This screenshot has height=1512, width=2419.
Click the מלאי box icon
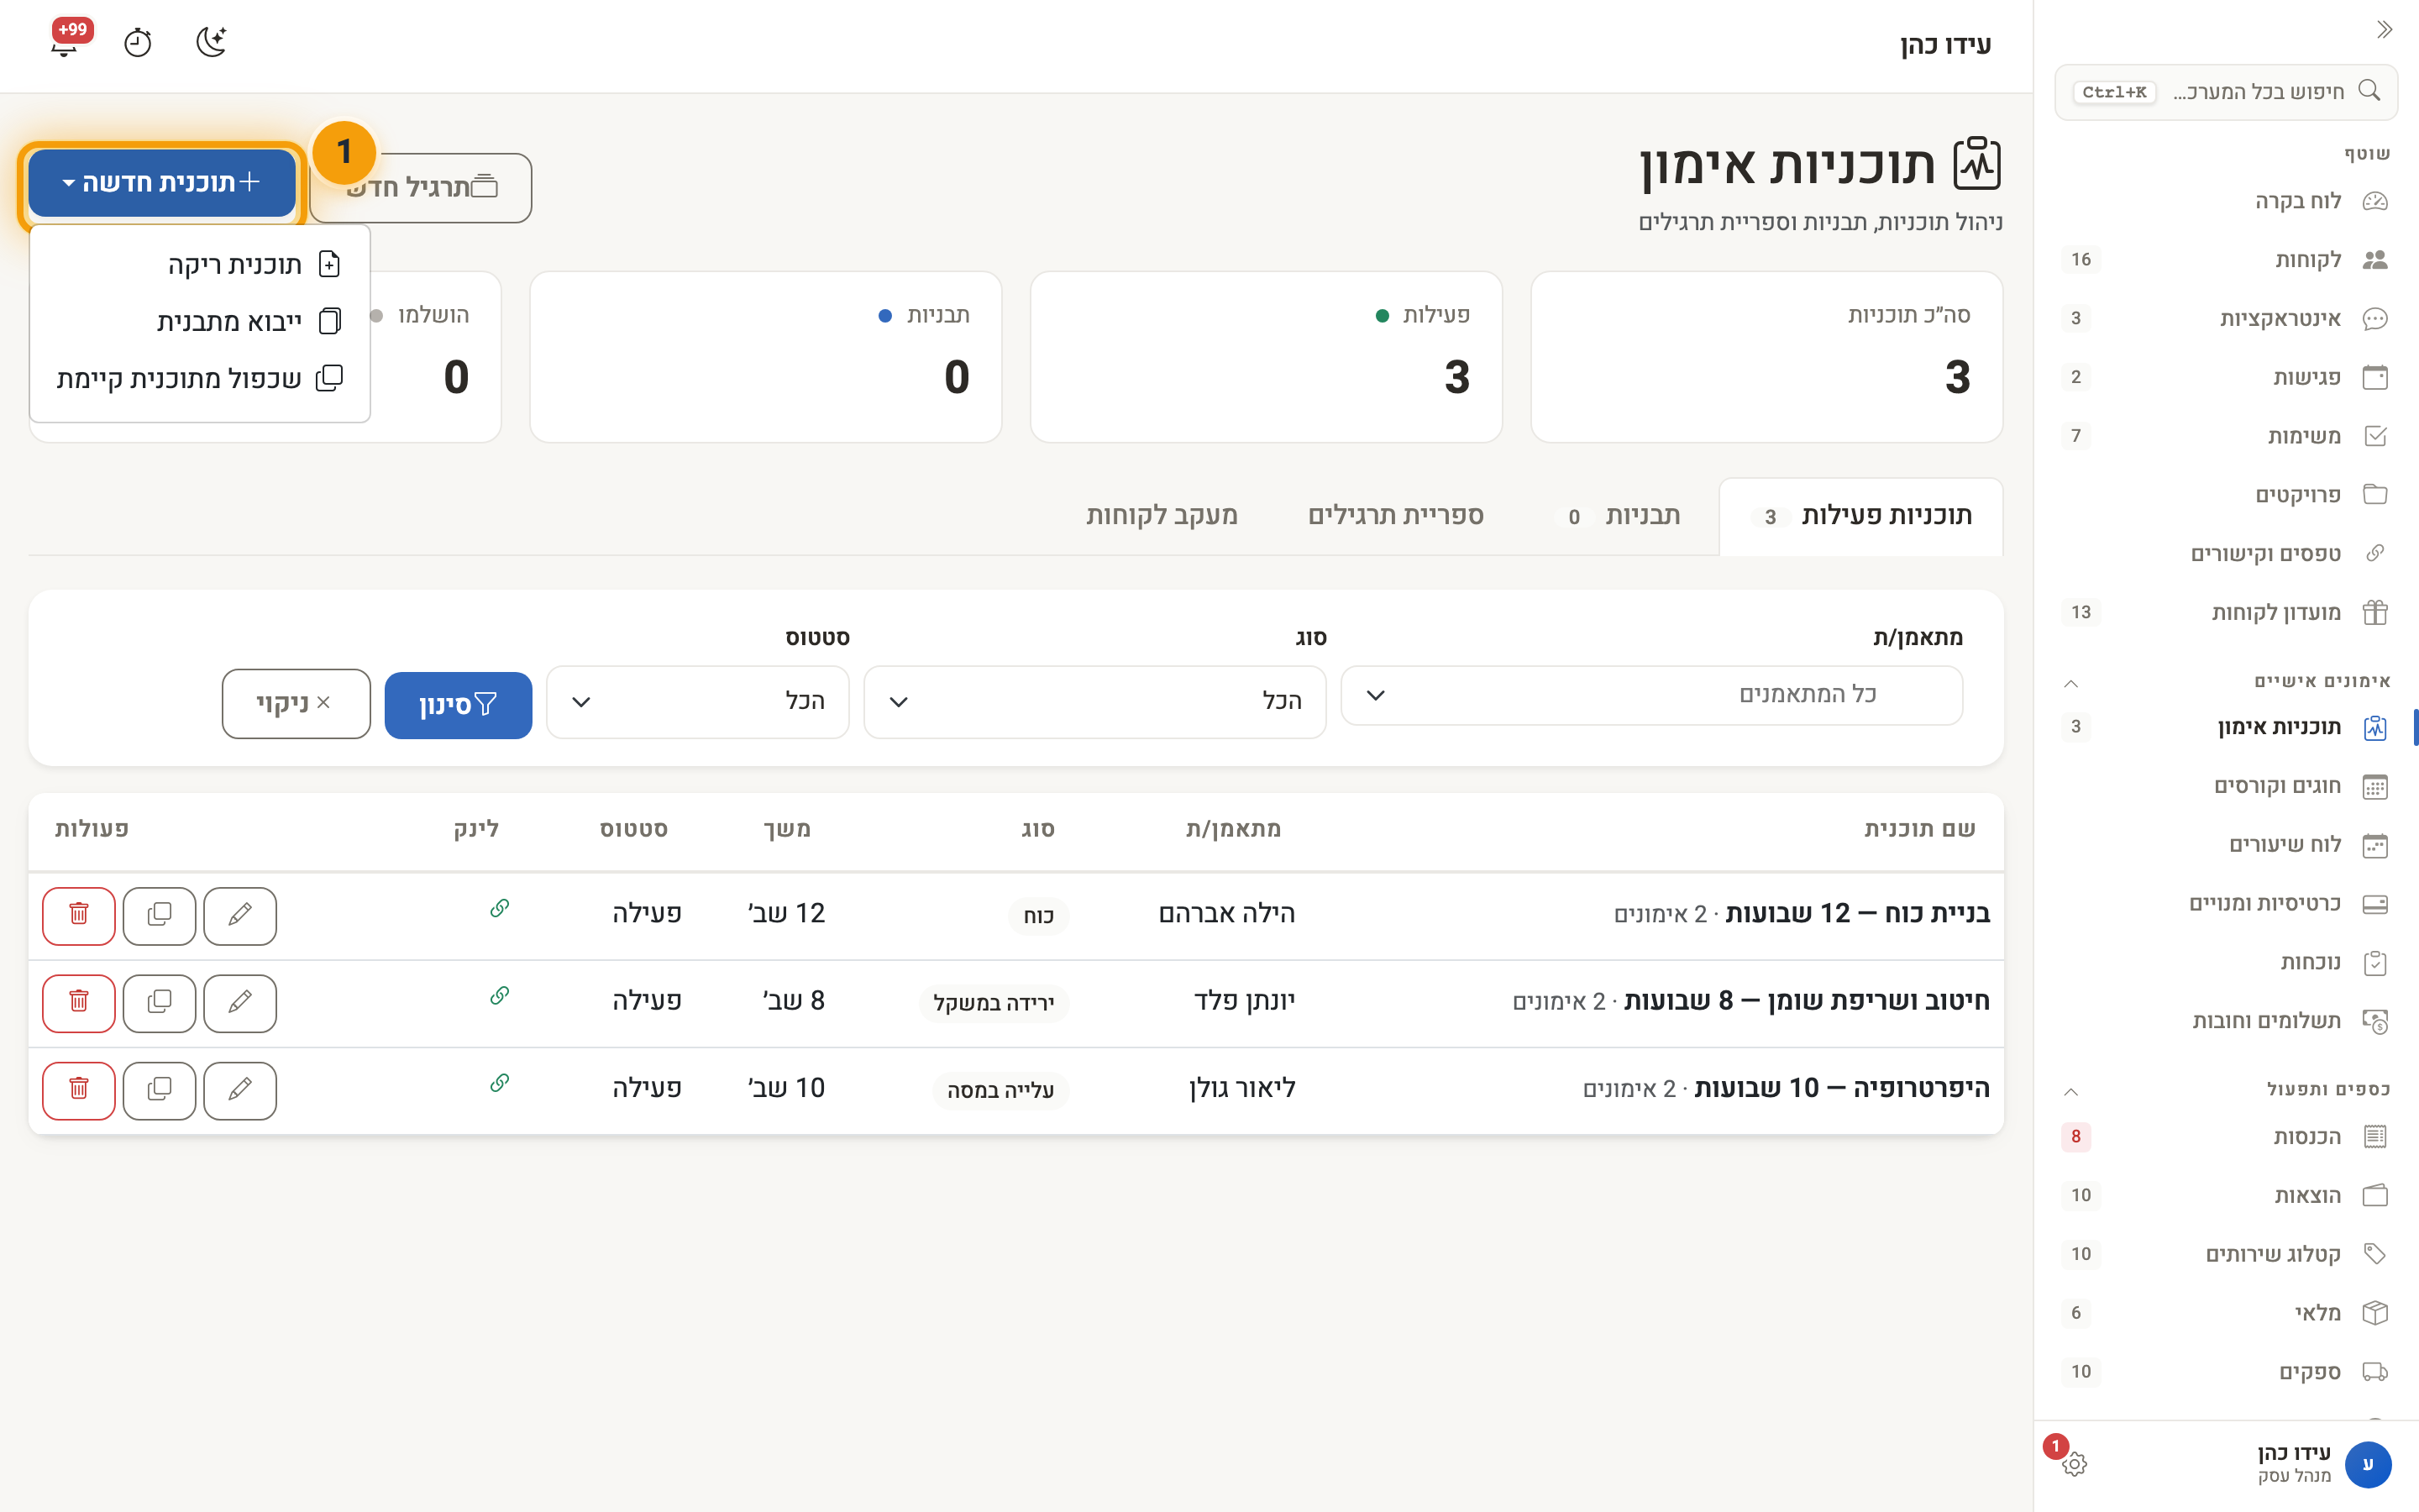[2375, 1313]
